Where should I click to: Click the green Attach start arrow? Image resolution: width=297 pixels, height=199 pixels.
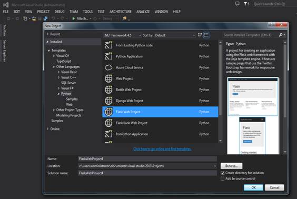[x=74, y=18]
